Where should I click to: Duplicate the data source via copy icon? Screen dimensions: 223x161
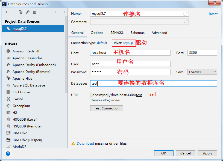pos(20,12)
